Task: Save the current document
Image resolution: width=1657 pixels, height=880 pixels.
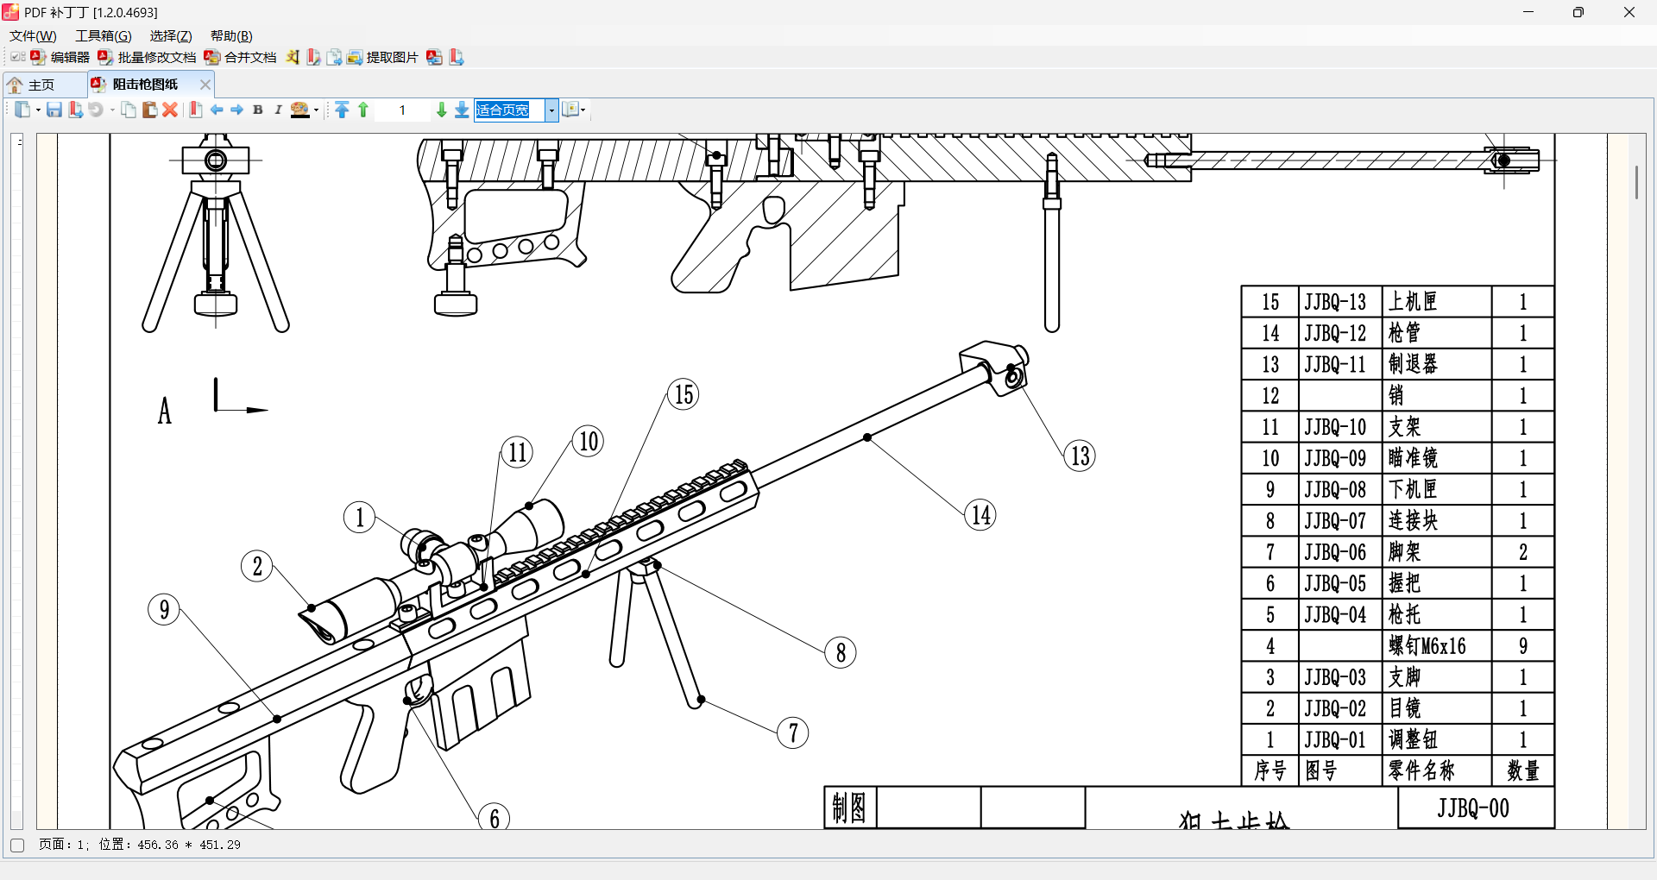Action: pyautogui.click(x=54, y=110)
